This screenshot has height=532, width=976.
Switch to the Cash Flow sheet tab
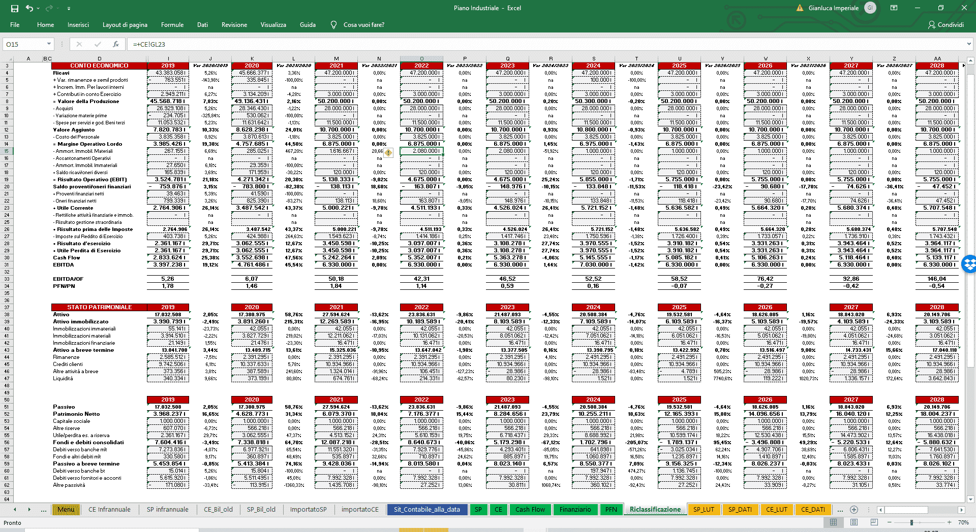coord(530,510)
